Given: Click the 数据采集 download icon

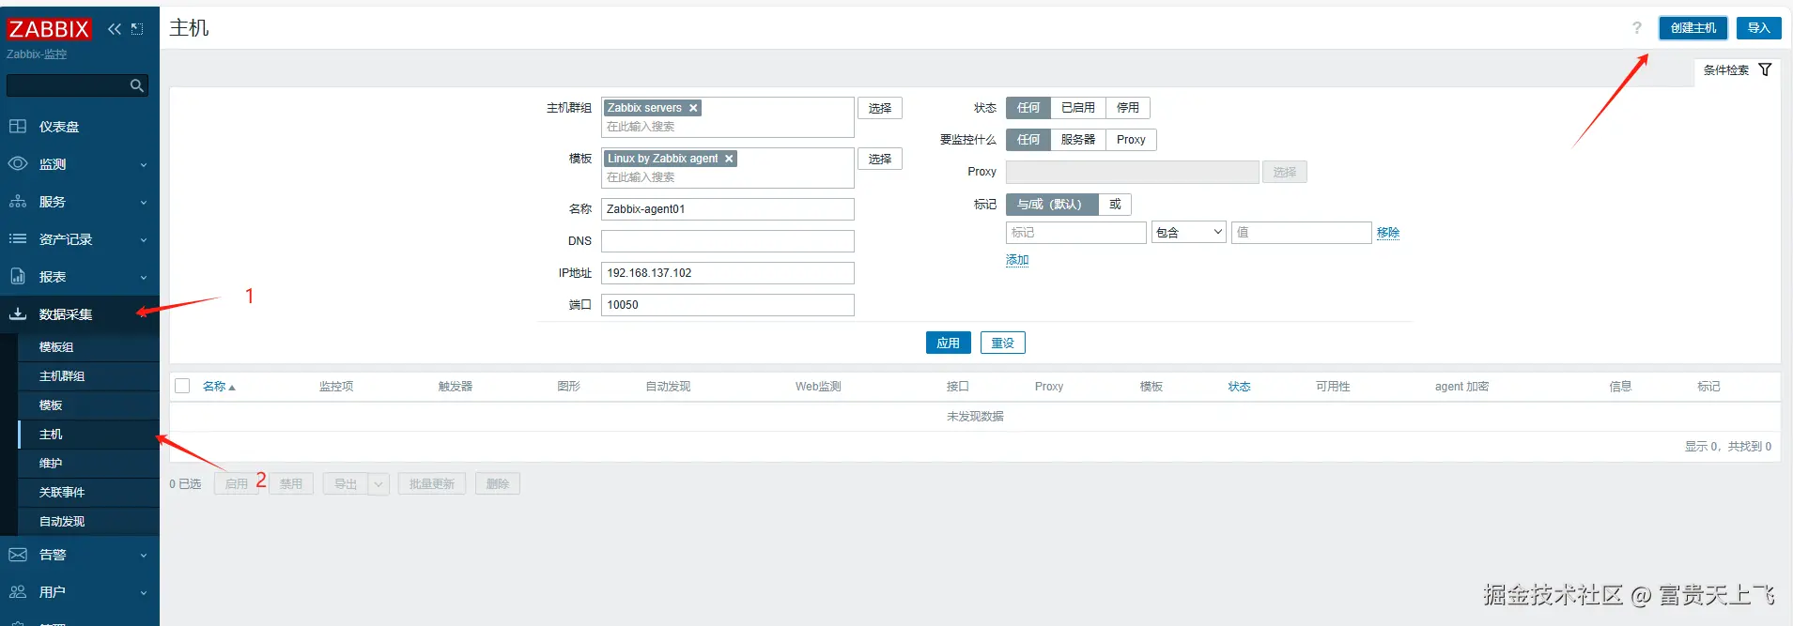Looking at the screenshot, I should tap(18, 314).
